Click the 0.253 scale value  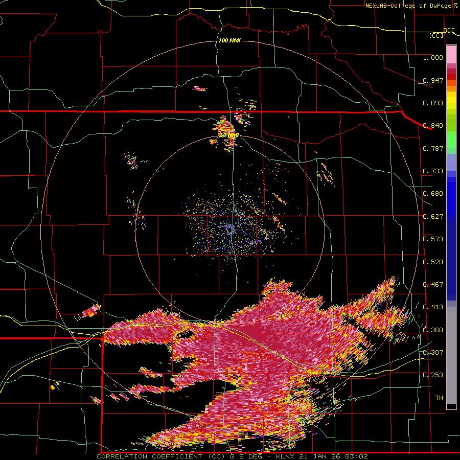[433, 375]
